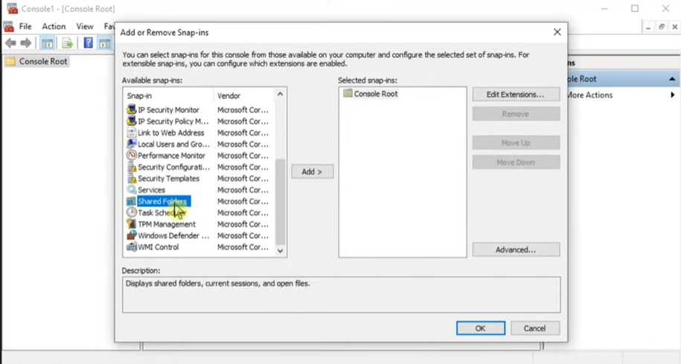The image size is (681, 364).
Task: Click the Link to Web Address icon
Action: (x=132, y=132)
